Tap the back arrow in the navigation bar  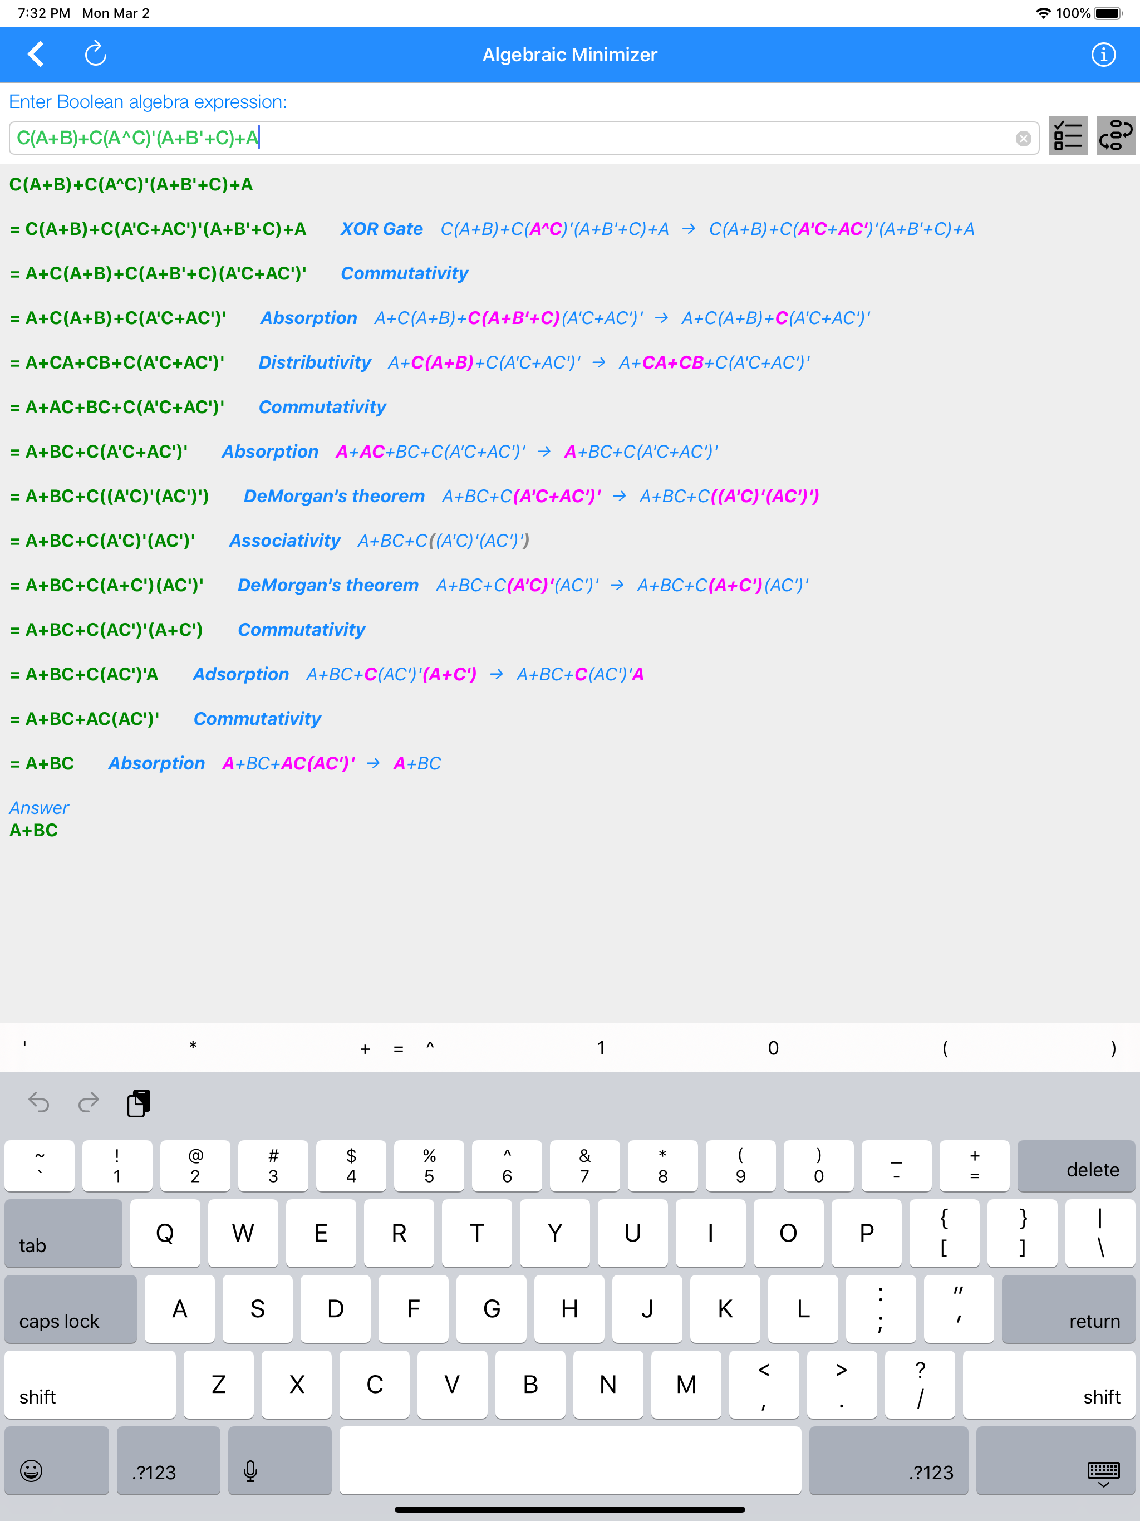tap(36, 55)
